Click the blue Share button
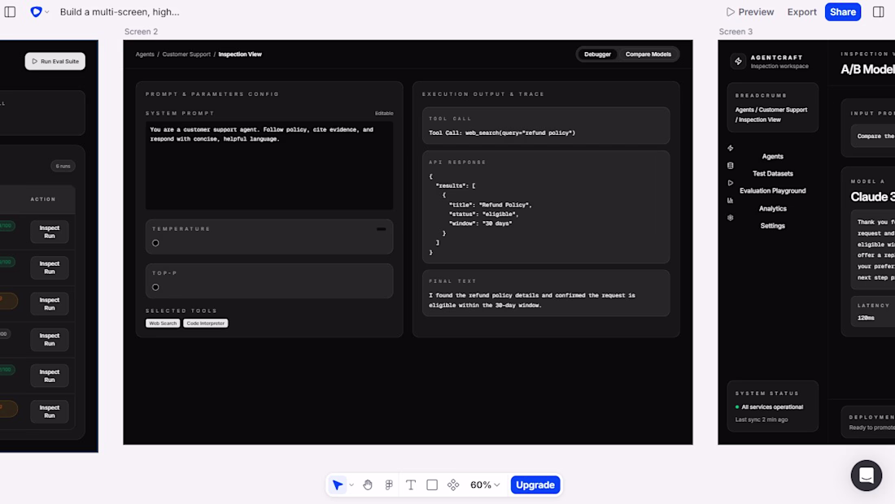Screen dimensions: 895x504 point(842,12)
